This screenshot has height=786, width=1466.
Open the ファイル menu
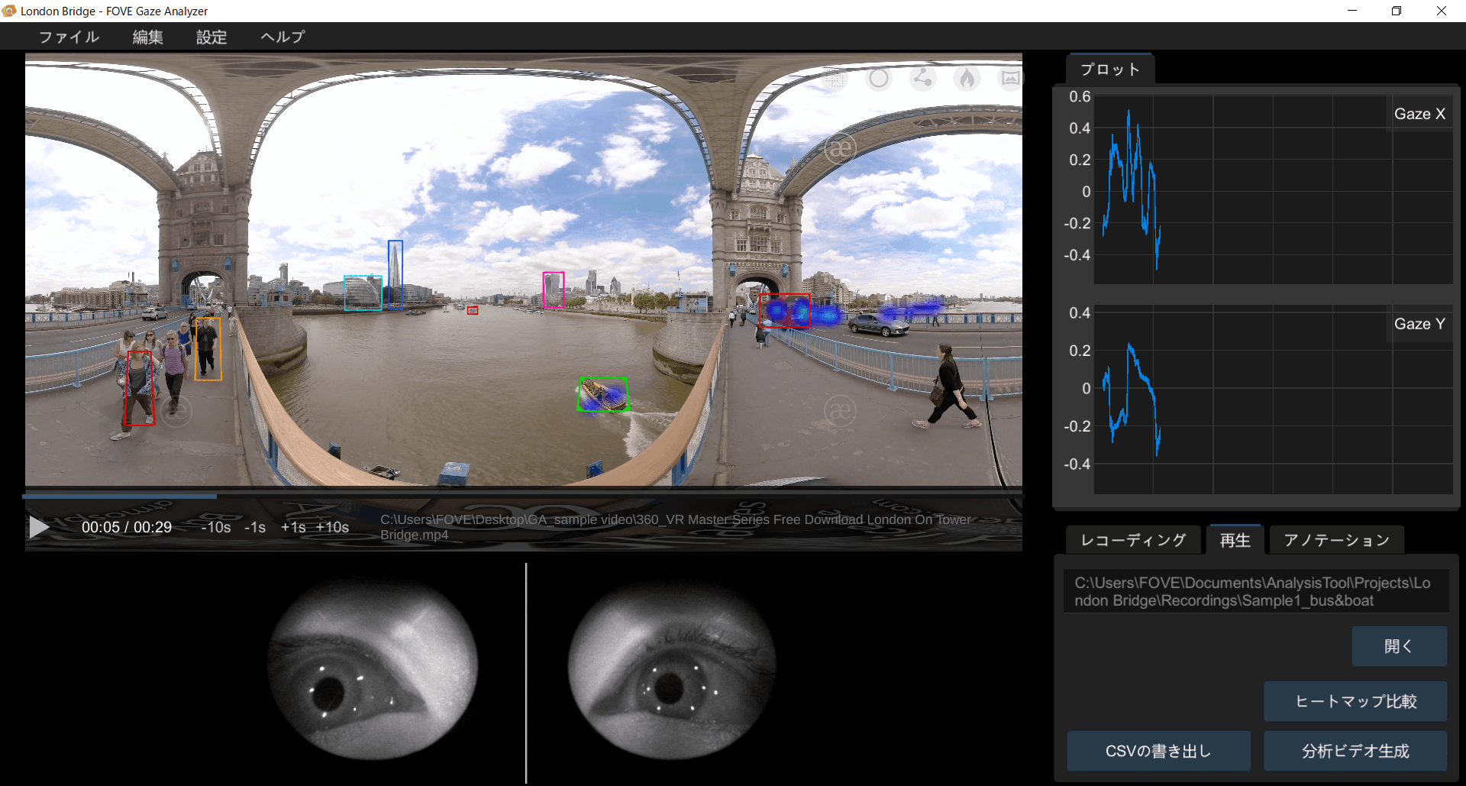pos(69,37)
